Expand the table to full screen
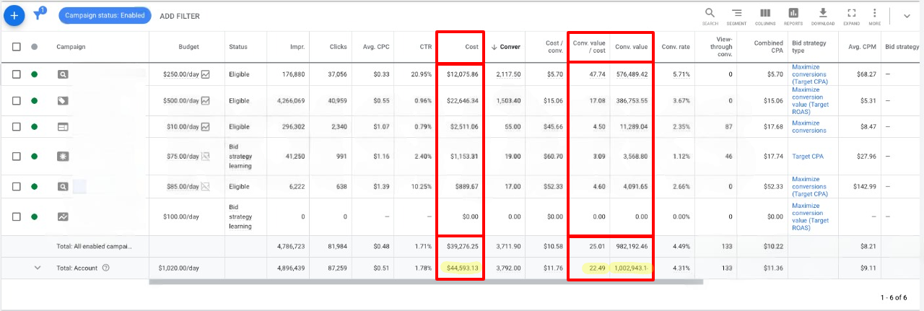This screenshot has height=311, width=924. coord(851,13)
